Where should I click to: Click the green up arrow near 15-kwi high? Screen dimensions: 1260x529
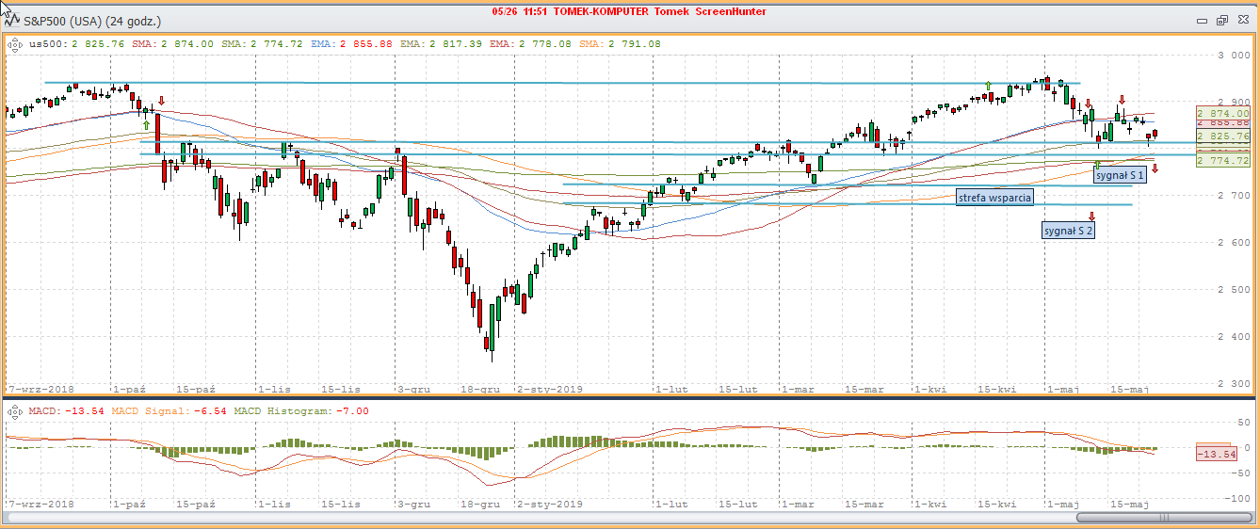click(987, 86)
